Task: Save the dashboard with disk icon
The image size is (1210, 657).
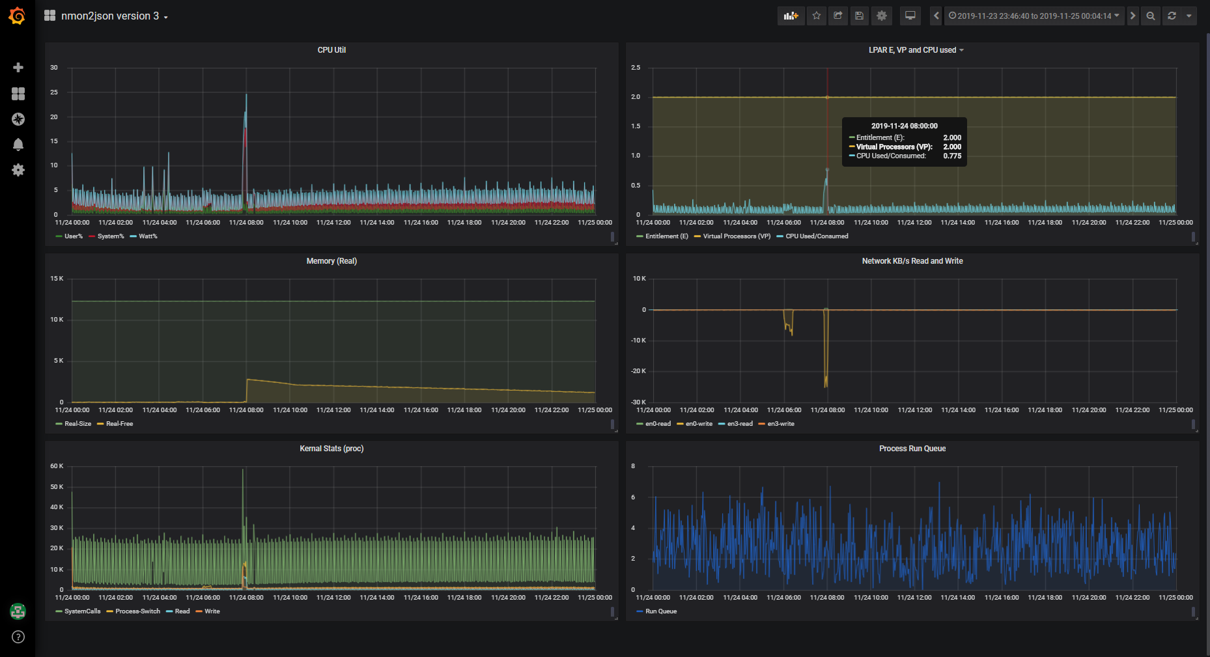Action: pyautogui.click(x=860, y=16)
